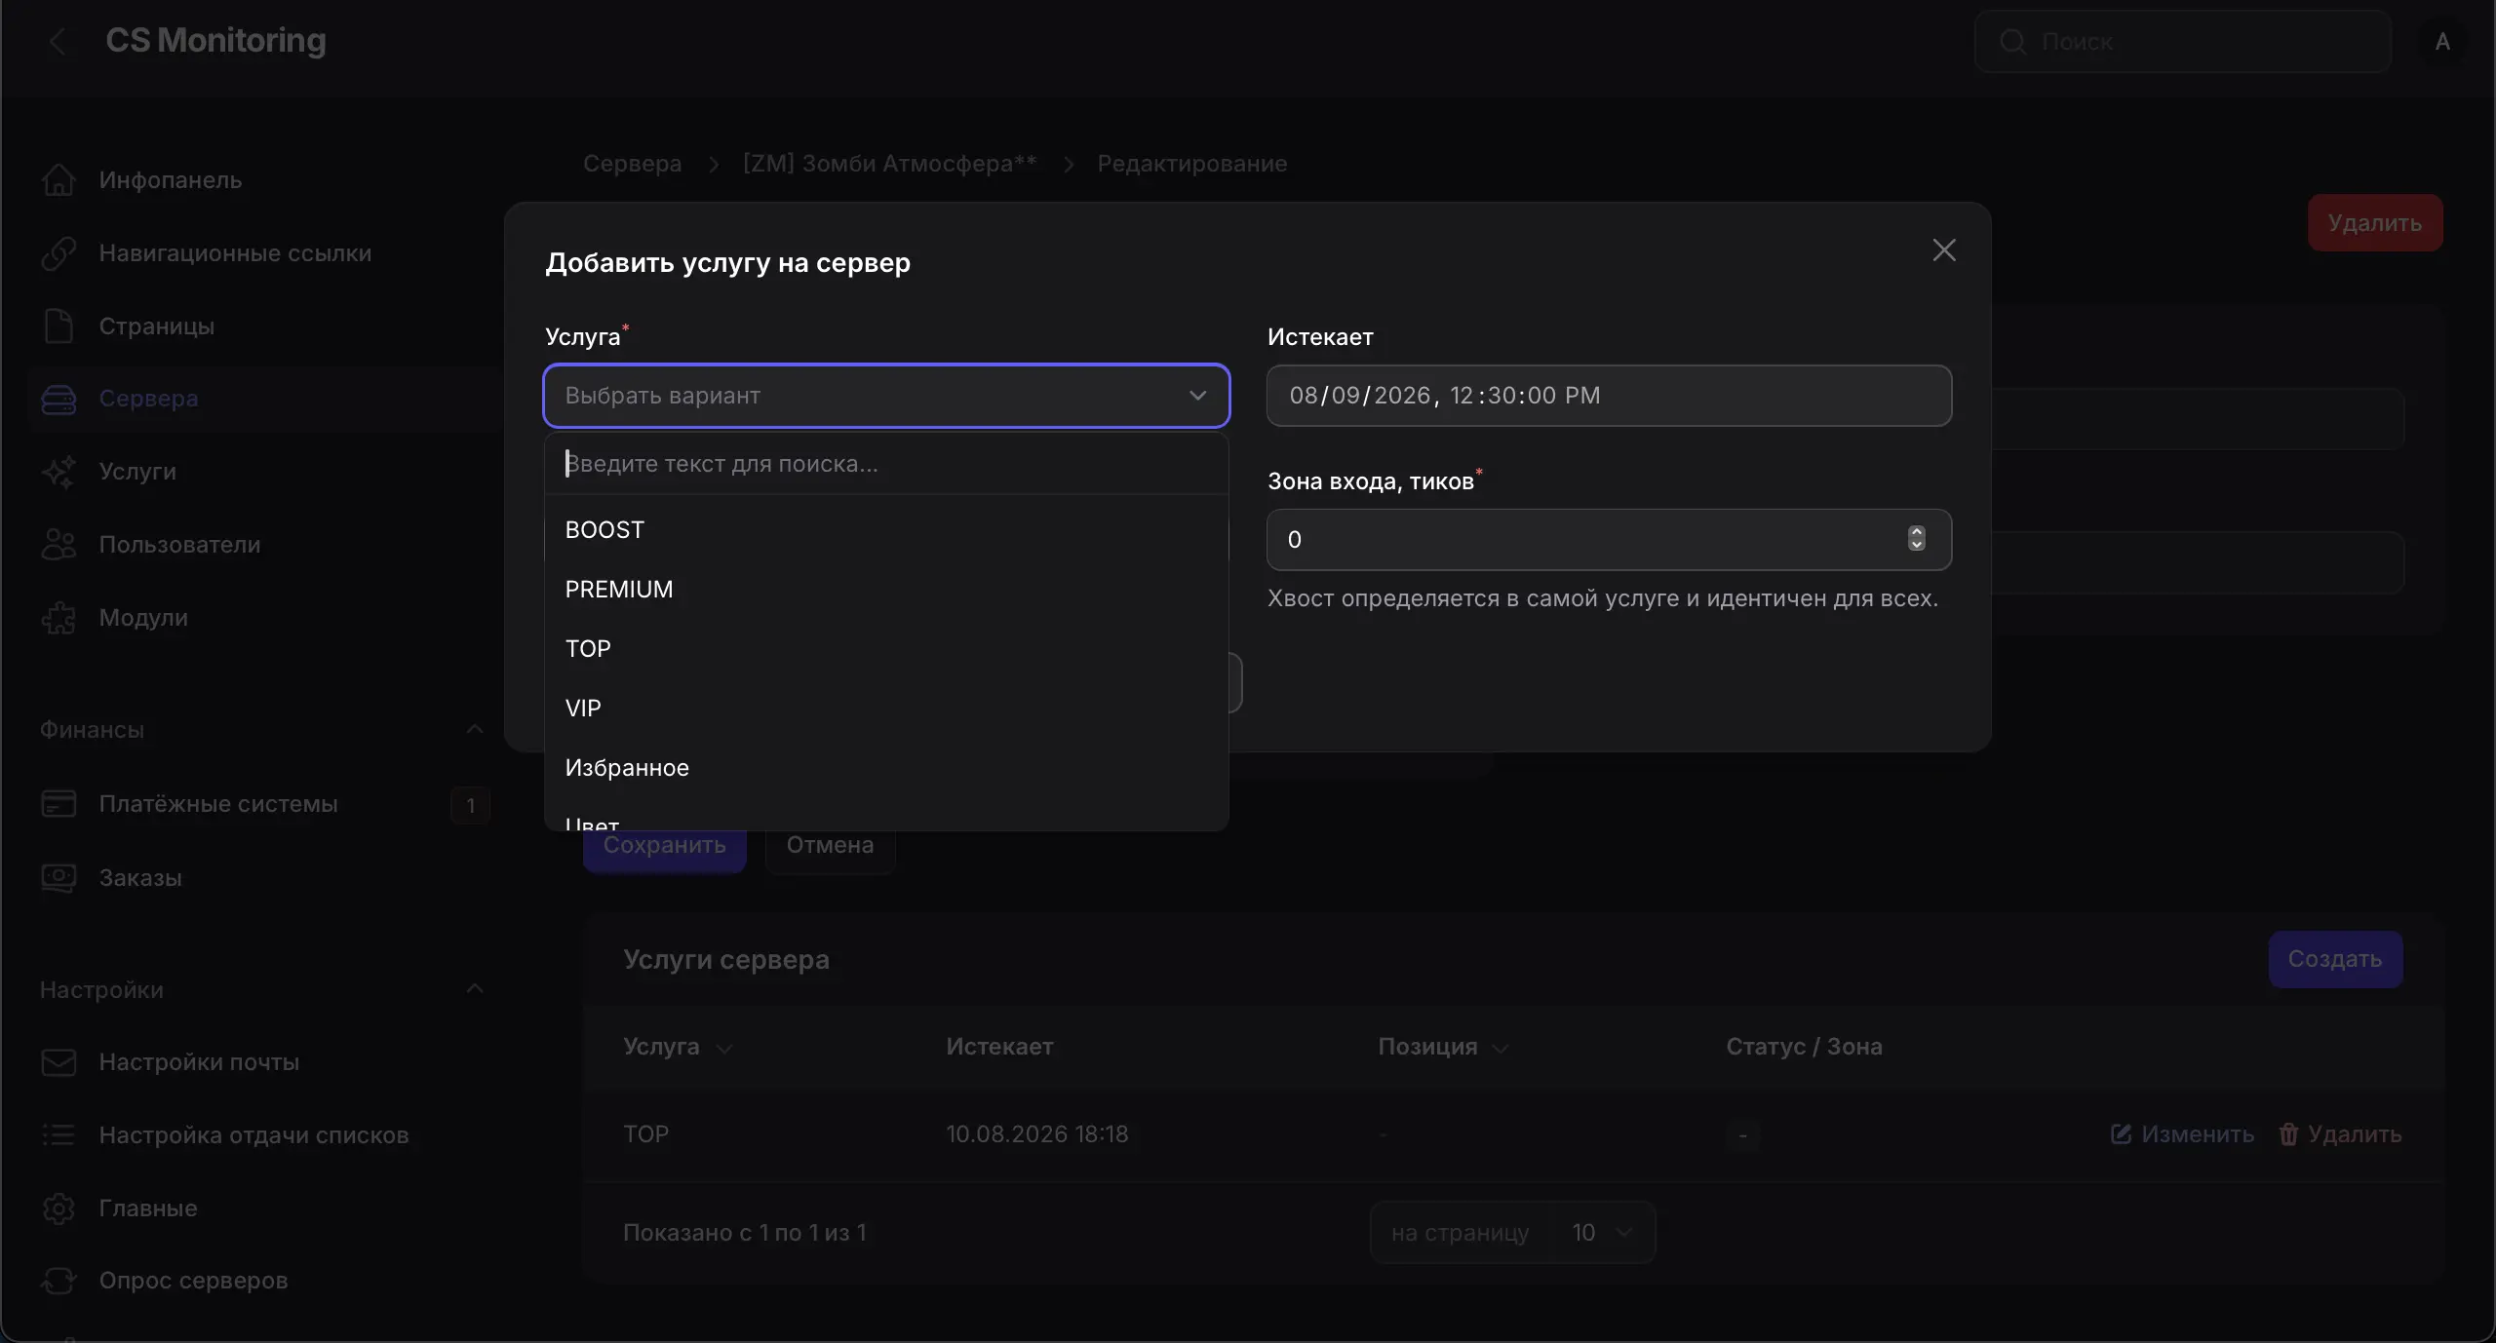Click the CS Monitoring title
The image size is (2496, 1343).
[215, 40]
